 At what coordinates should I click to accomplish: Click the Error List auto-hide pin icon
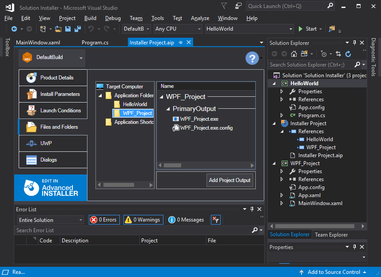tap(252, 209)
